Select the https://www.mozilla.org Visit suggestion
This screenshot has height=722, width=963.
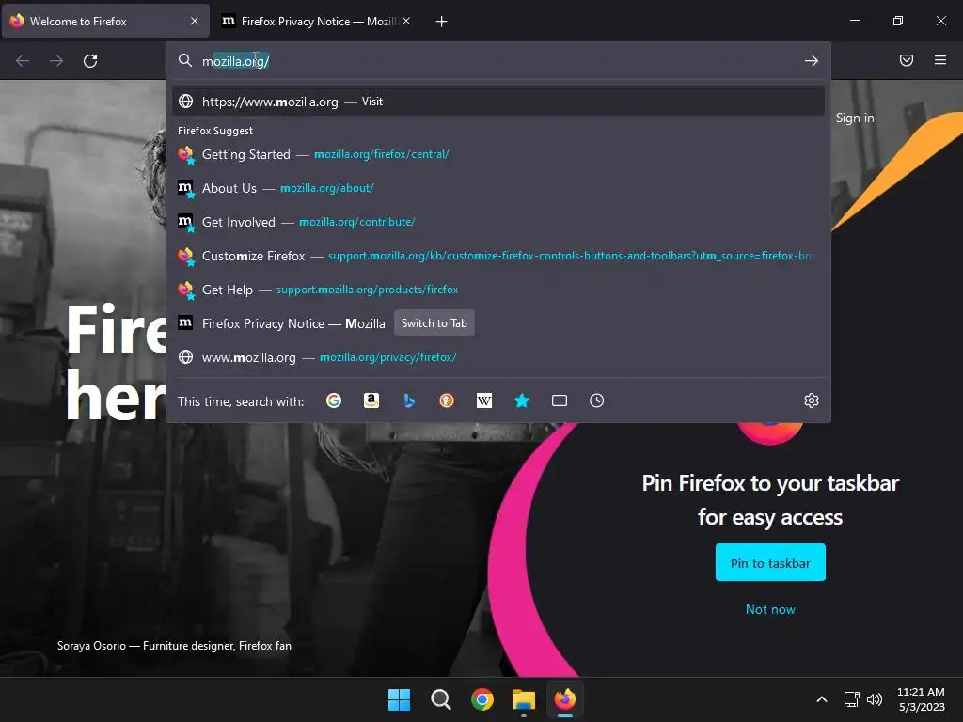(x=498, y=102)
